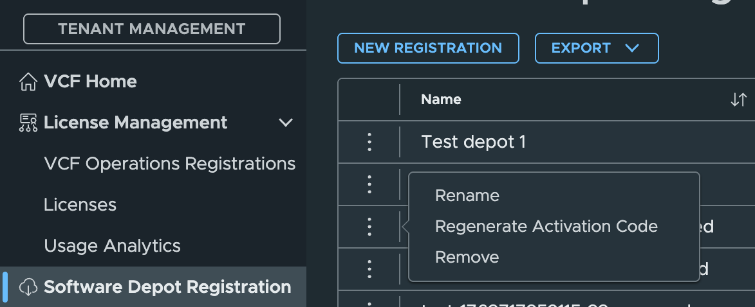Open the Export dropdown
Image resolution: width=755 pixels, height=307 pixels.
[597, 48]
